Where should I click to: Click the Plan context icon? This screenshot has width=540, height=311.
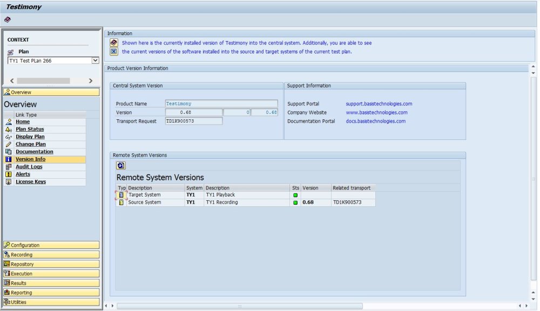(11, 52)
